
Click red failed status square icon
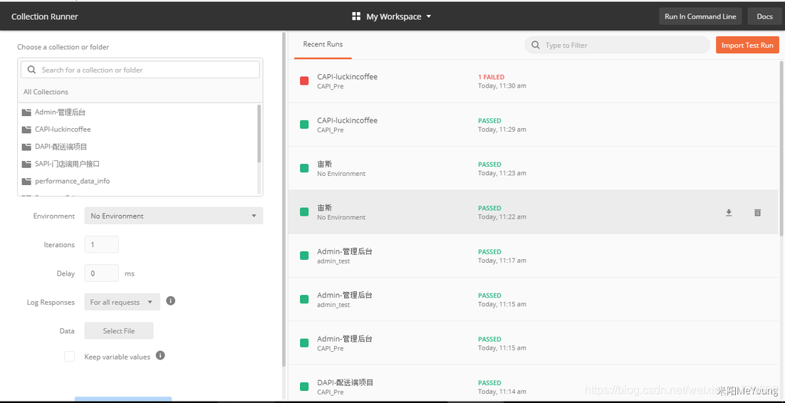(x=304, y=81)
